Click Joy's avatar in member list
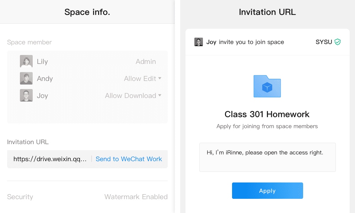The height and width of the screenshot is (213, 355). tap(26, 95)
